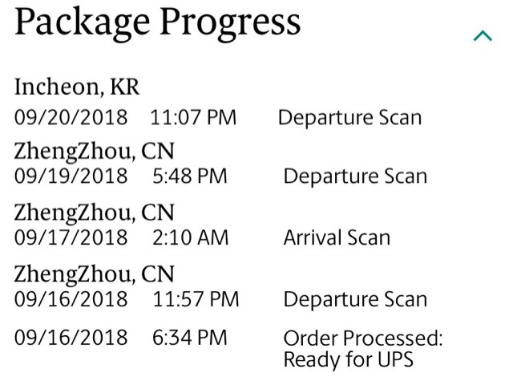Click the 09/19/2018 date entry

pyautogui.click(x=71, y=176)
